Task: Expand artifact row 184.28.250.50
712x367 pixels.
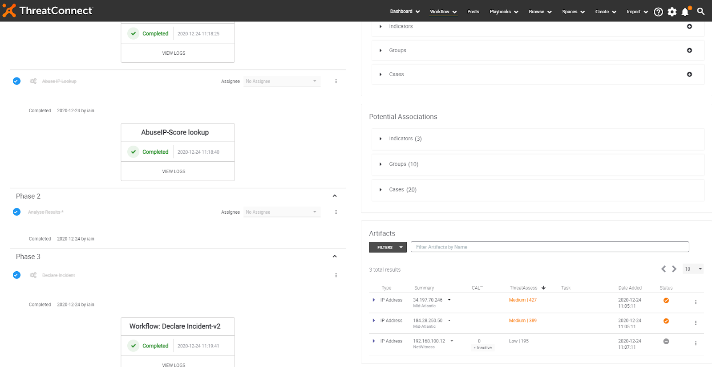Action: click(x=374, y=321)
